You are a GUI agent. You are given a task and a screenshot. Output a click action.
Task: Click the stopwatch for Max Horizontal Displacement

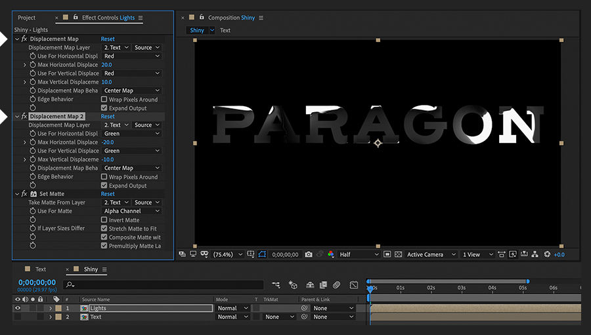pyautogui.click(x=33, y=65)
